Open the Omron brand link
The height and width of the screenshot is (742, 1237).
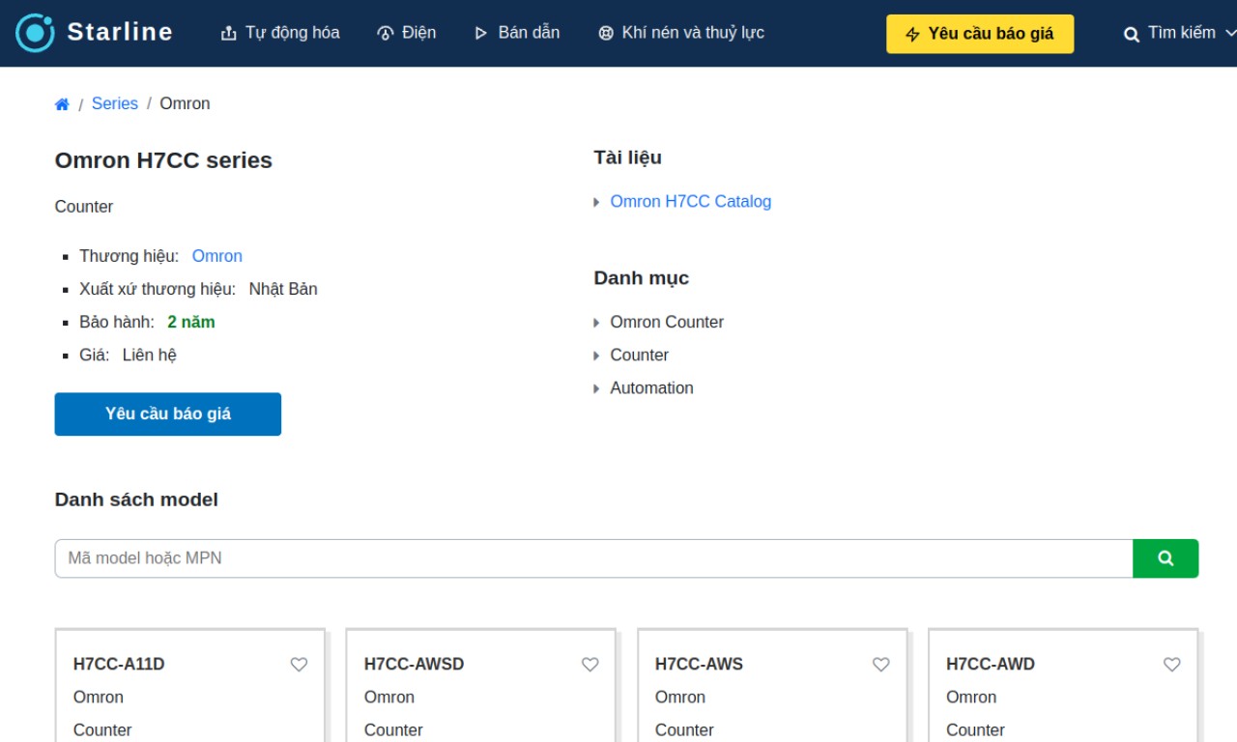point(217,256)
